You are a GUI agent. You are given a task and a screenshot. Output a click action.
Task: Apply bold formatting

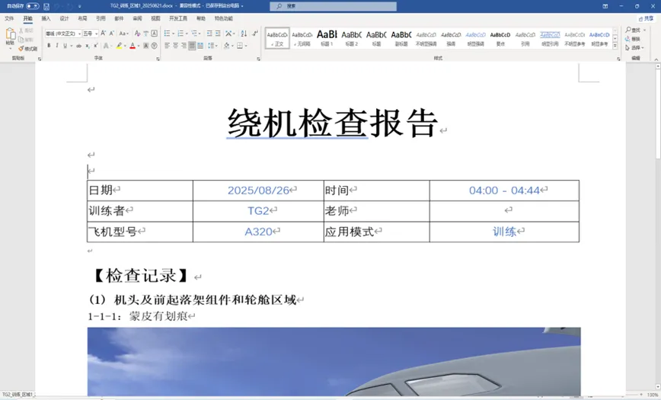(x=49, y=46)
